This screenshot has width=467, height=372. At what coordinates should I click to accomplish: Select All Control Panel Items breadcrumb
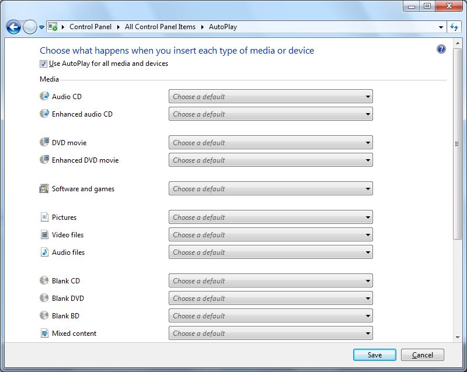tap(160, 27)
